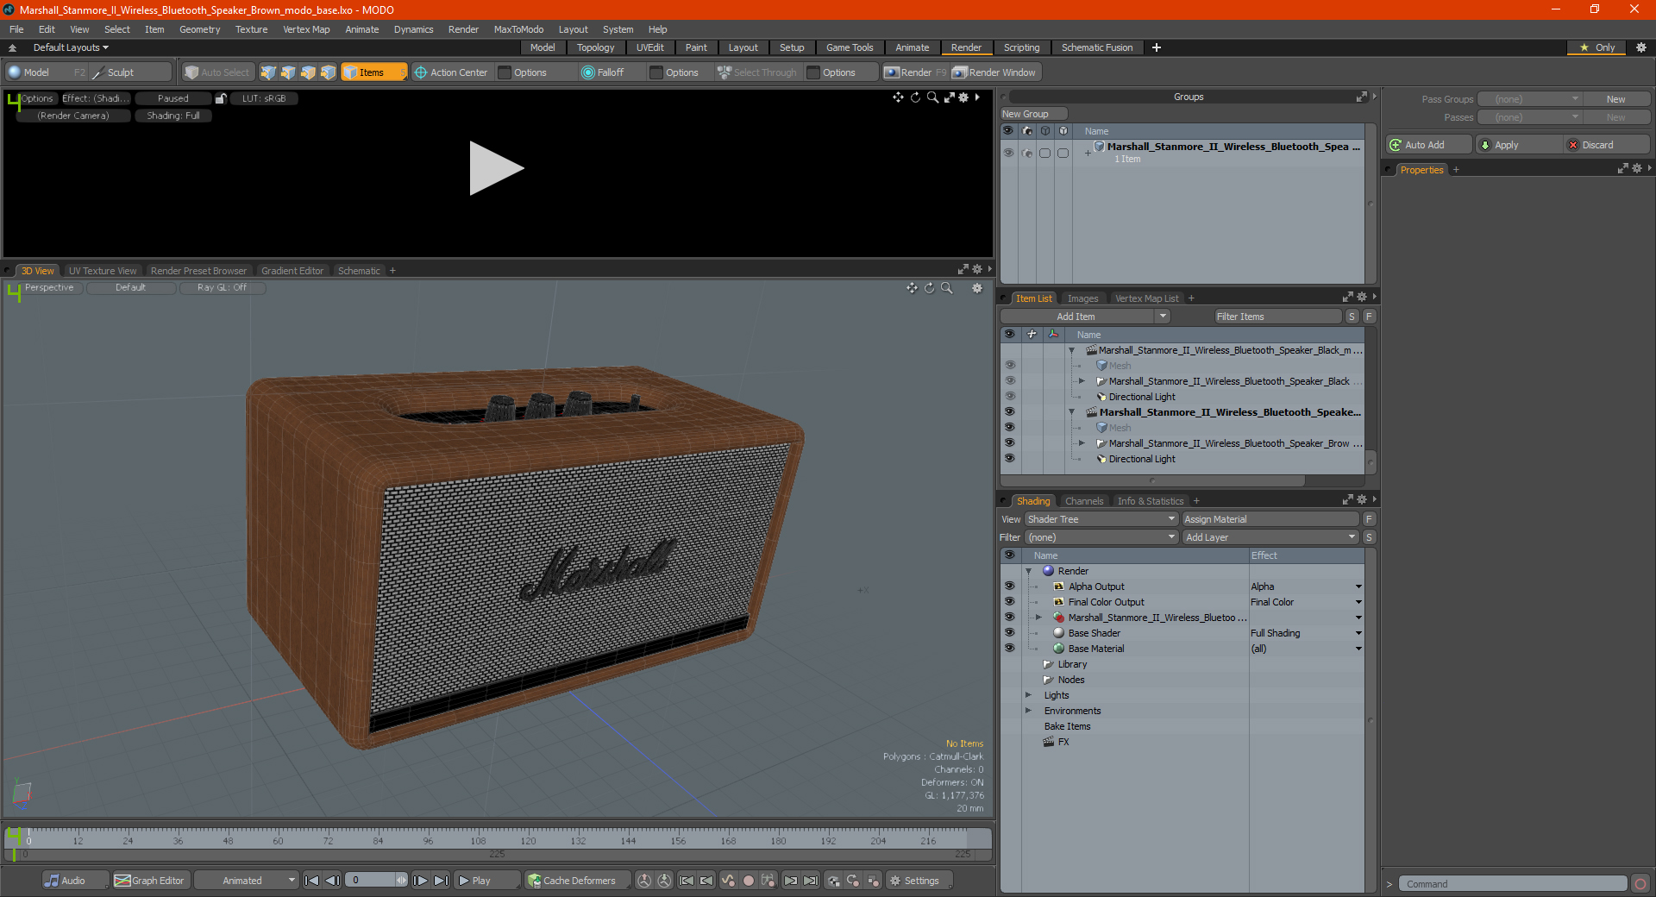This screenshot has width=1656, height=897.
Task: Toggle visibility of last Directional Light
Action: coord(1009,459)
